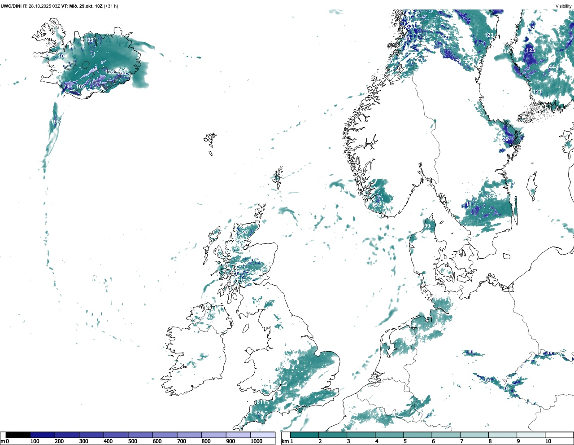574x445 pixels.
Task: Click the 900–1000 m pale lavender swatch
Action: (238, 435)
